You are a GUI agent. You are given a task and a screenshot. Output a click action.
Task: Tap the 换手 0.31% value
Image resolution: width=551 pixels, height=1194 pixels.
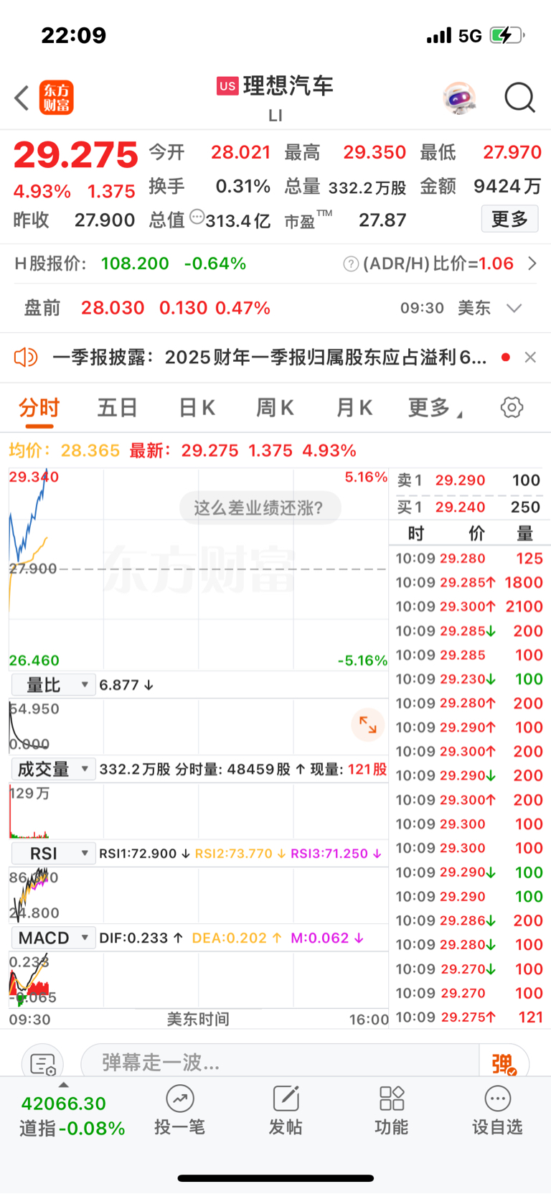click(x=242, y=186)
